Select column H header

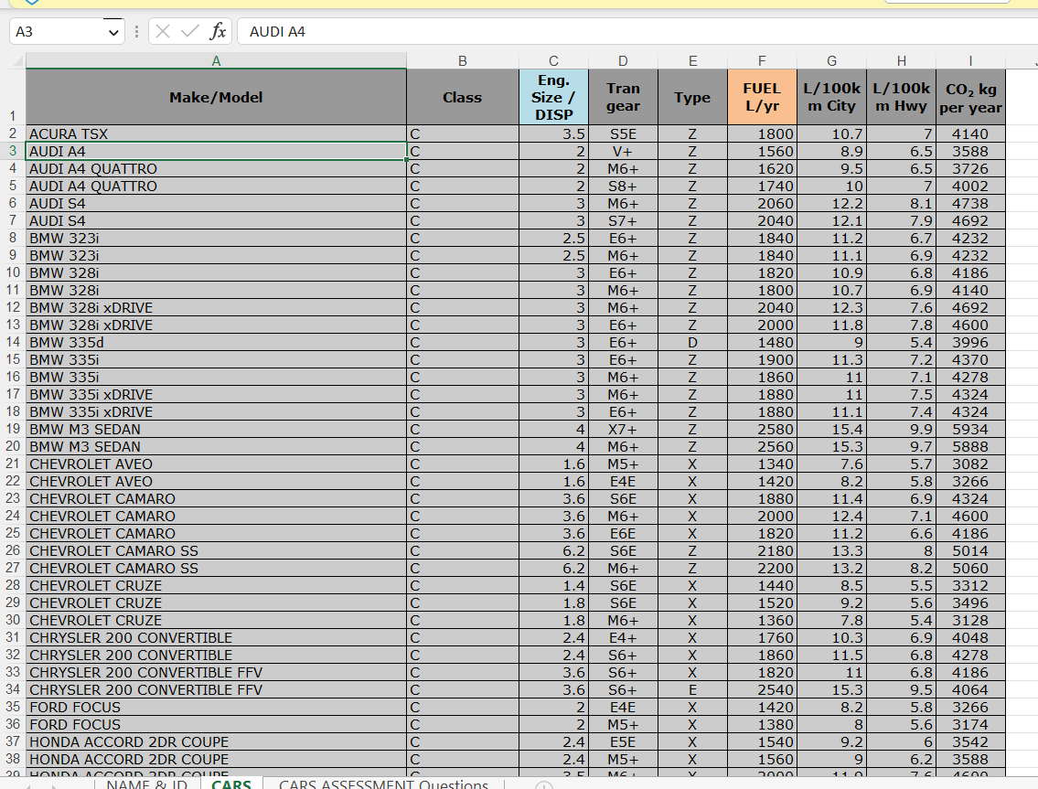pos(901,61)
